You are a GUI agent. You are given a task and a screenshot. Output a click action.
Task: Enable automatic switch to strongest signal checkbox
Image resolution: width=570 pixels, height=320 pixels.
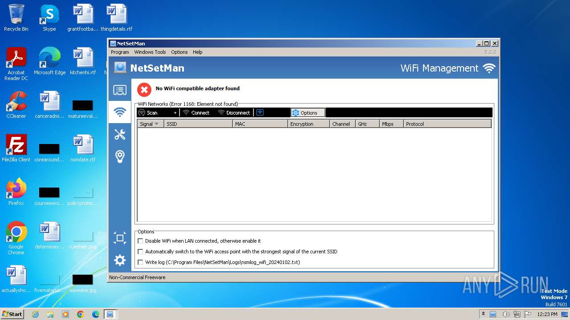click(140, 252)
